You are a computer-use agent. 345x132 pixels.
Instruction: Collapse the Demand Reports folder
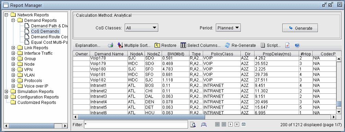point(13,21)
